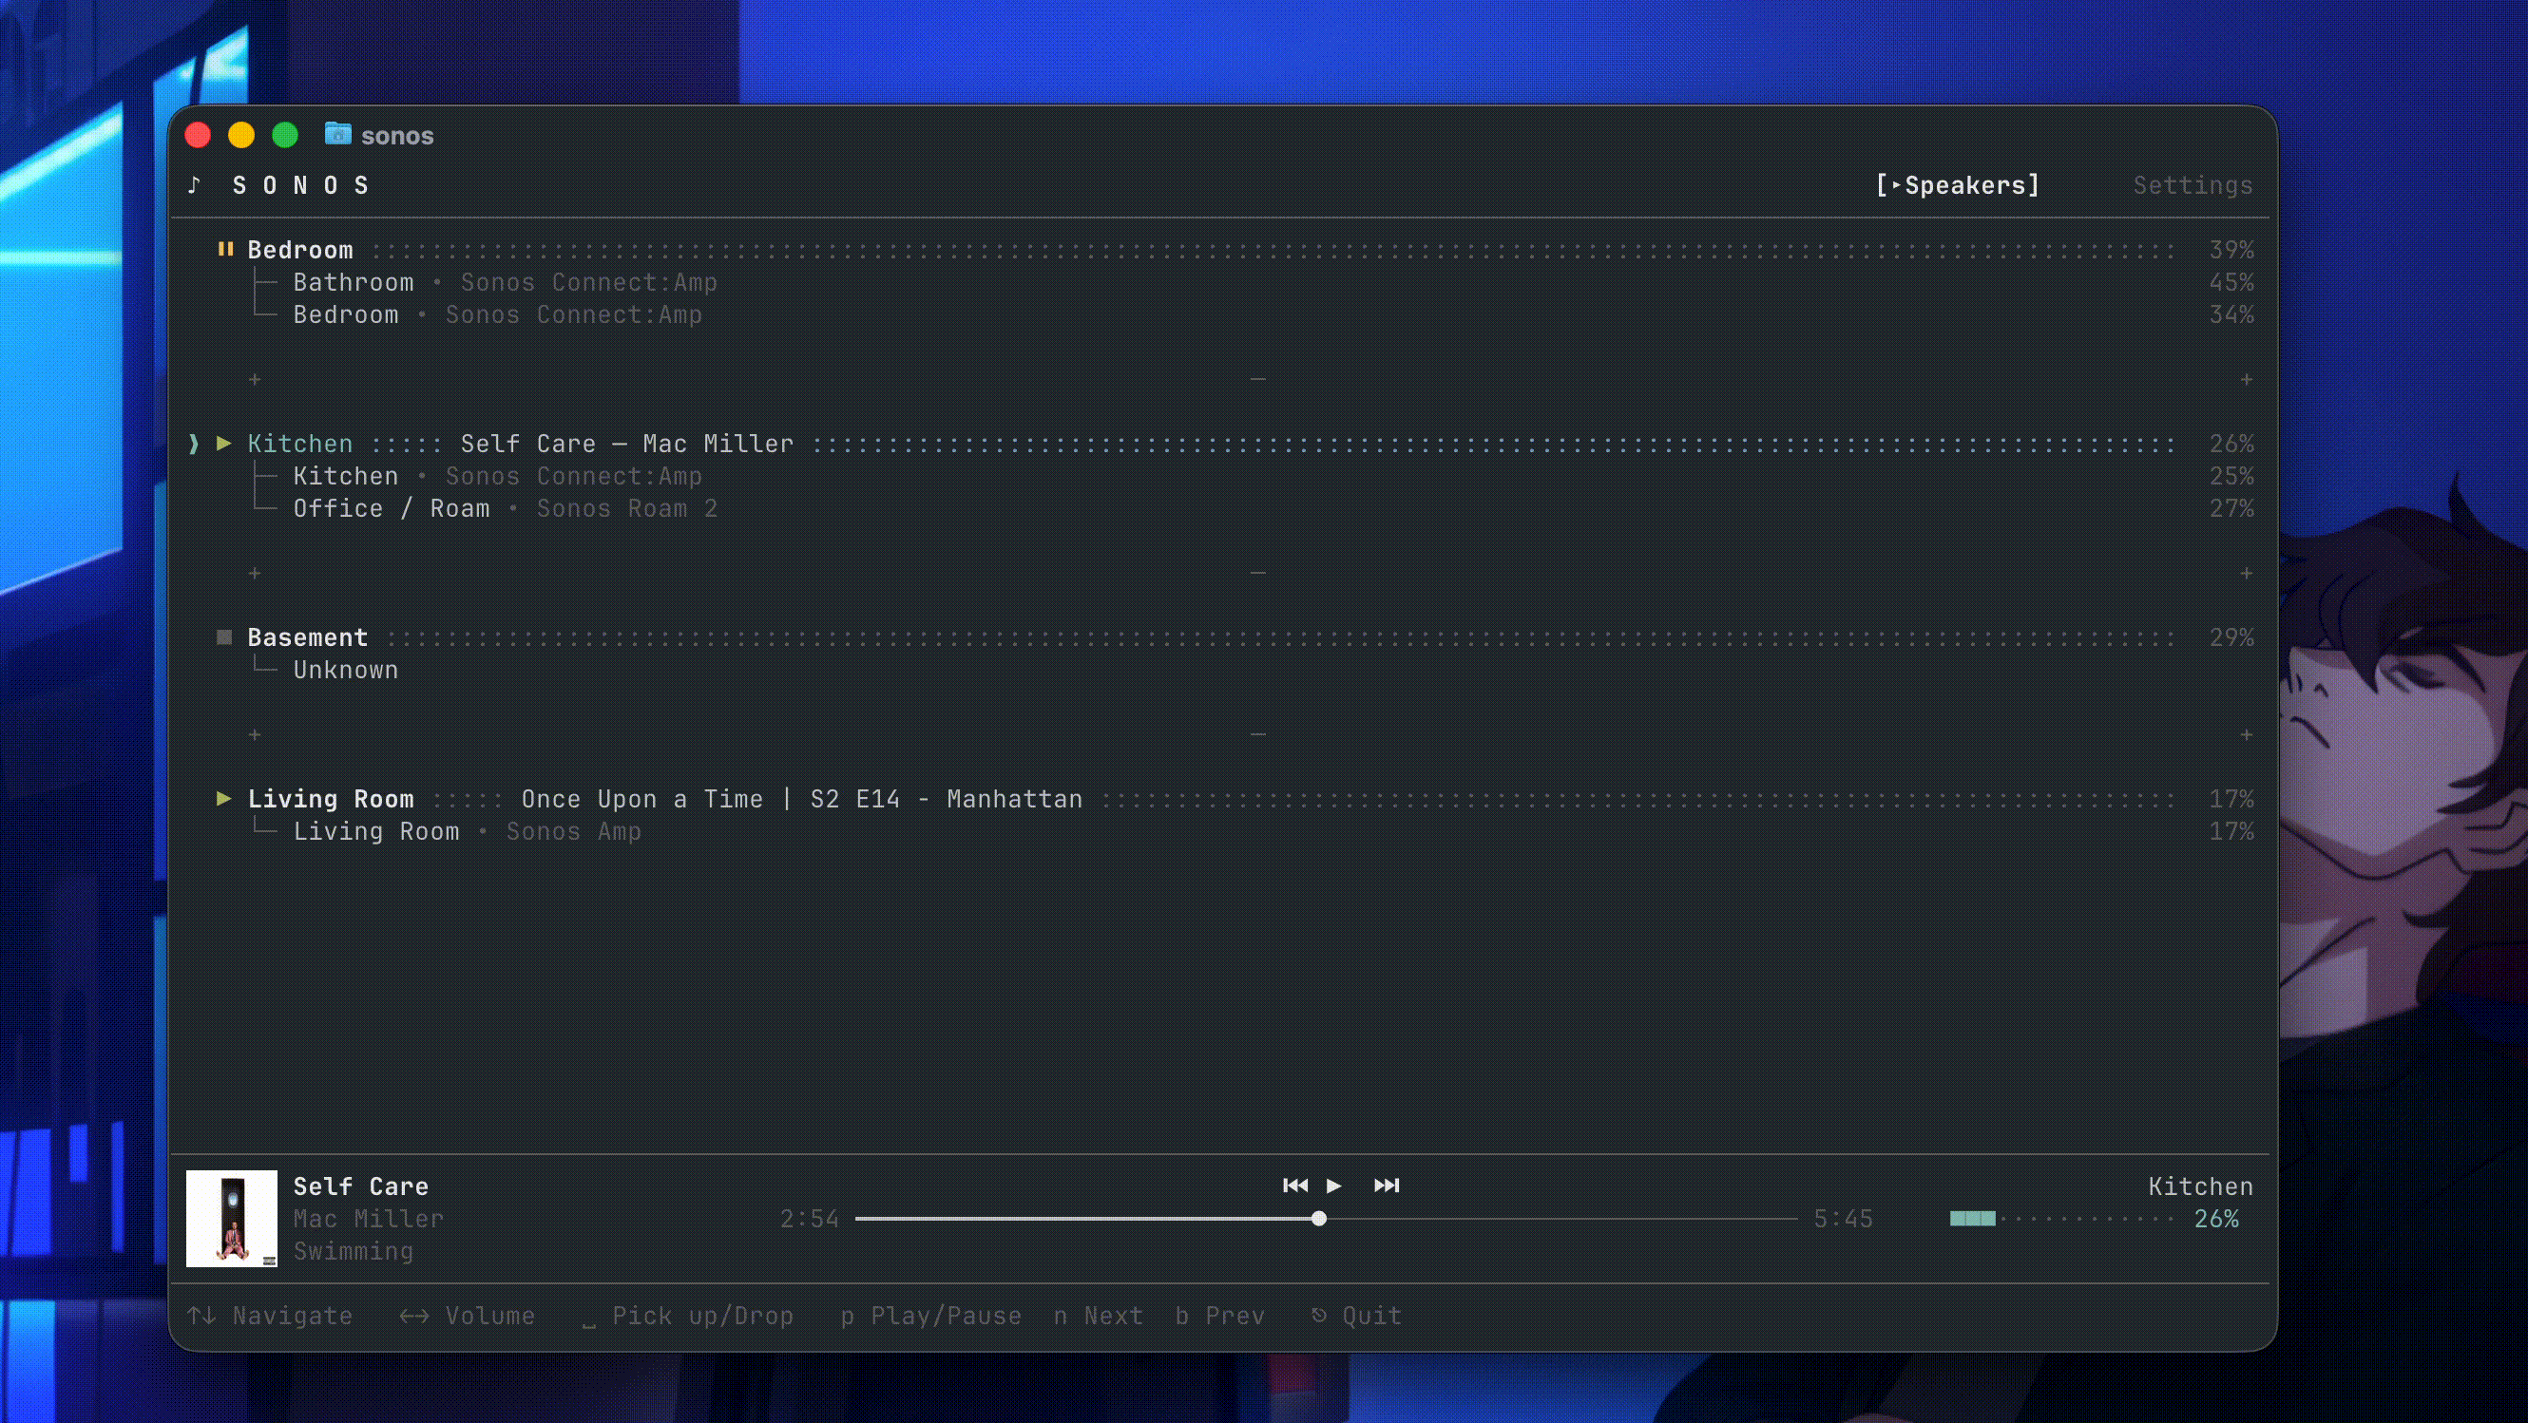Click the Play/Pause shortcut hint
2528x1423 pixels.
(930, 1316)
